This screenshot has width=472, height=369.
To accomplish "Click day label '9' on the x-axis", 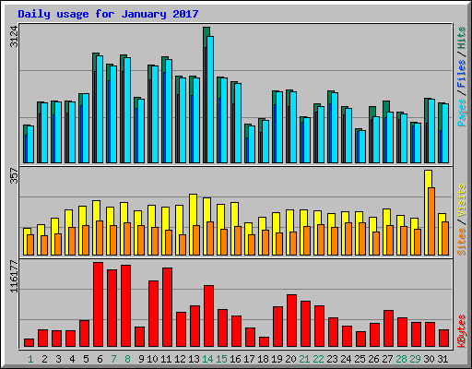I will pyautogui.click(x=141, y=359).
